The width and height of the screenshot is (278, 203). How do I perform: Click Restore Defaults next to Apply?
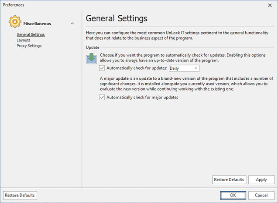(229, 179)
